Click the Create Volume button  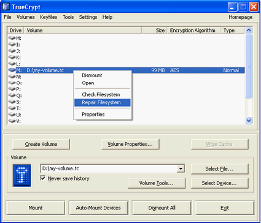pos(41,144)
